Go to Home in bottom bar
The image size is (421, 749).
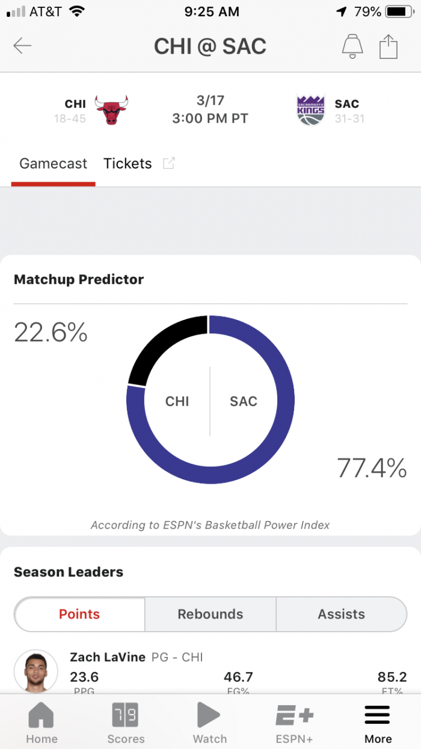click(x=41, y=723)
